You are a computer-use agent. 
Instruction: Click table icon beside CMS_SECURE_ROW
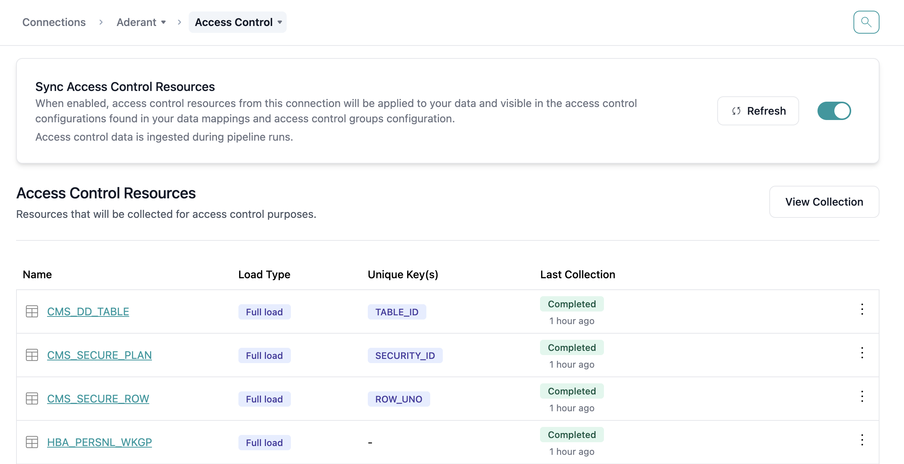pos(32,399)
